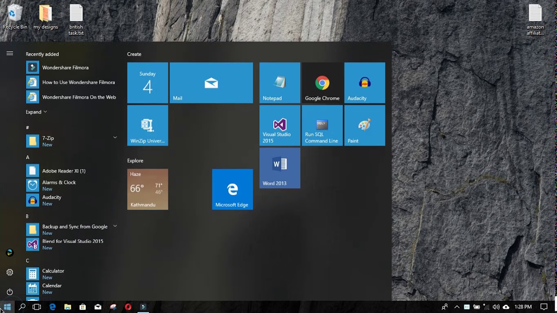Screen dimensions: 557x313
Task: Click the C letter header
Action: tap(27, 261)
